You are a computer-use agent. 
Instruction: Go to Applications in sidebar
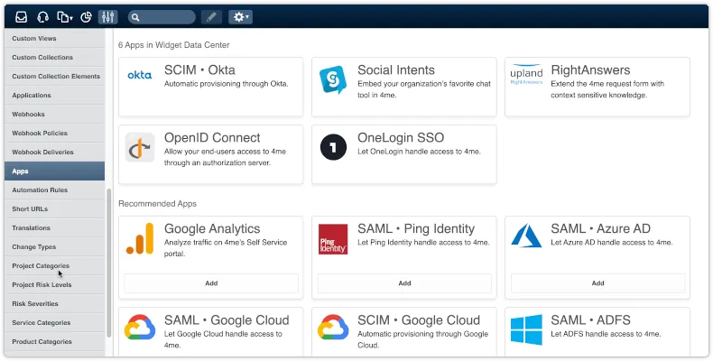(x=54, y=96)
